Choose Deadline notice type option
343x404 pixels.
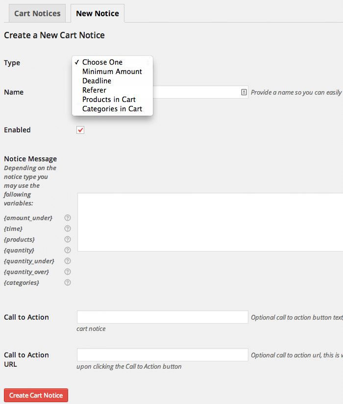(x=97, y=81)
